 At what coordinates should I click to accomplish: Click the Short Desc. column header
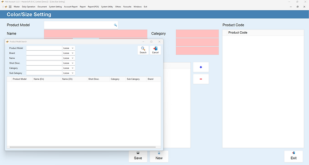tap(98, 79)
